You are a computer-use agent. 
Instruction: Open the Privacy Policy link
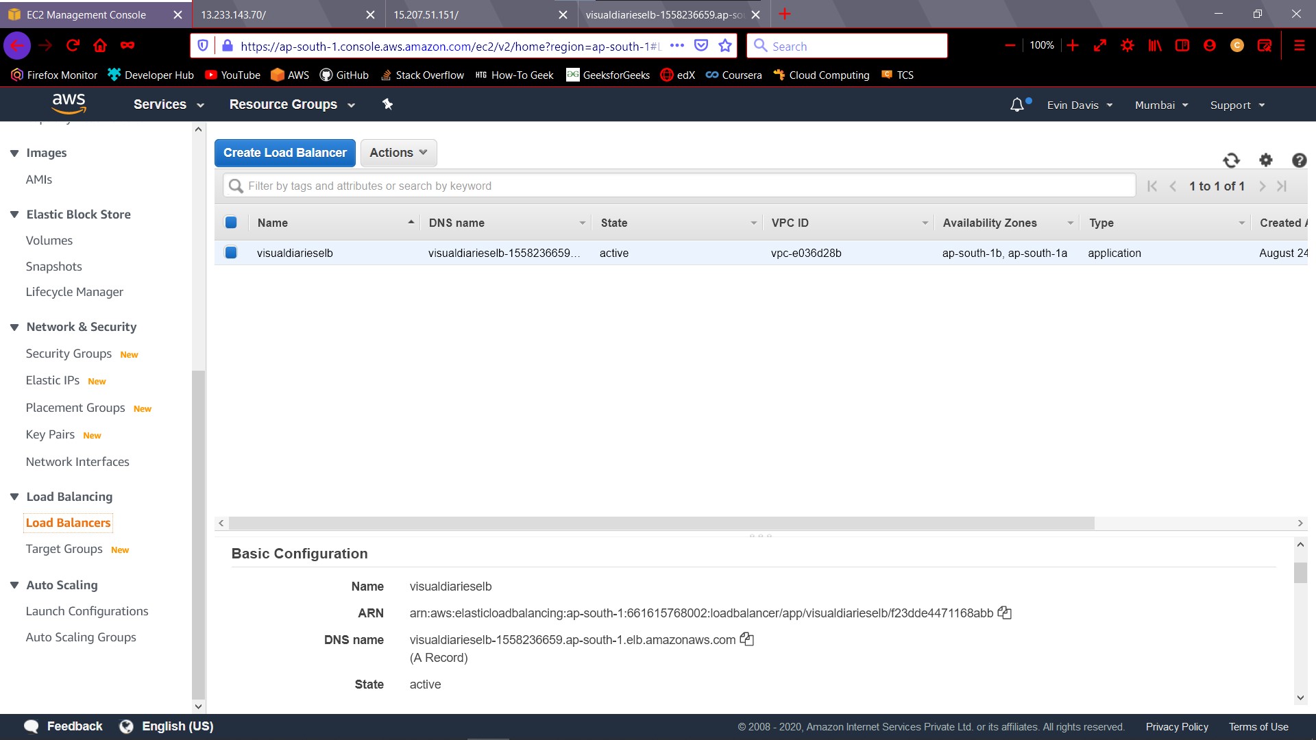click(1176, 726)
